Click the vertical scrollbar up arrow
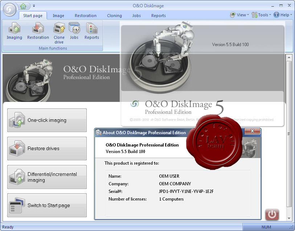The height and width of the screenshot is (231, 295). [289, 57]
